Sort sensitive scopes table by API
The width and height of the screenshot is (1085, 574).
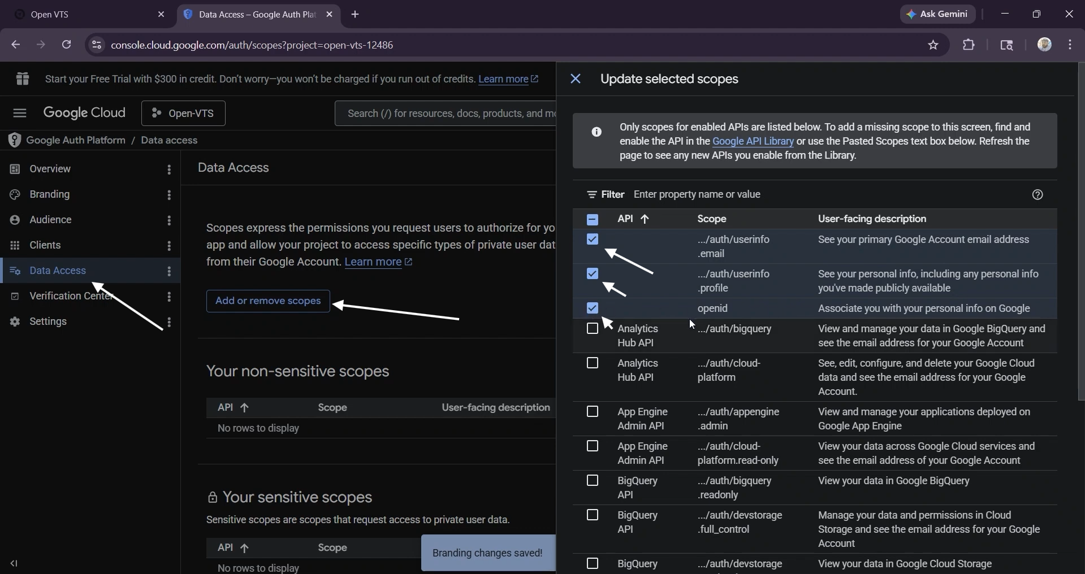click(234, 547)
